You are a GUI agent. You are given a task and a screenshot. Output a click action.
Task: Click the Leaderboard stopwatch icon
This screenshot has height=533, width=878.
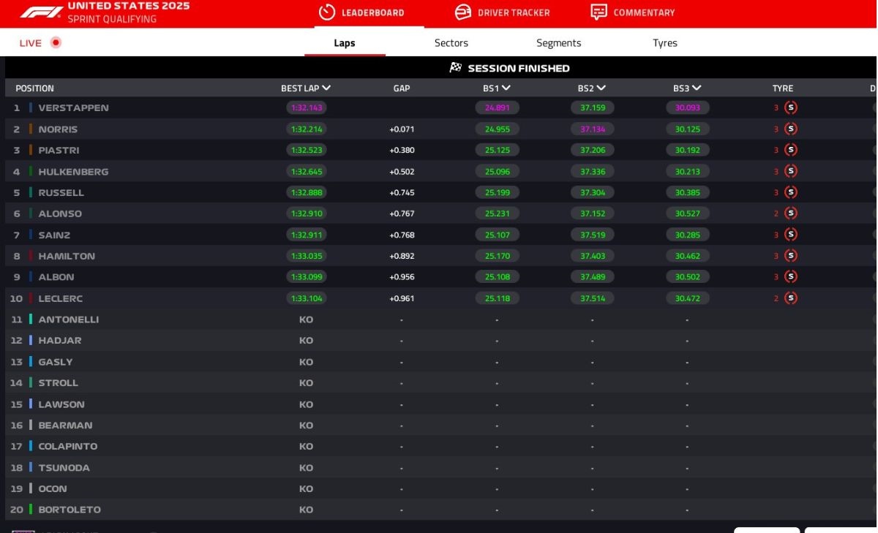327,12
